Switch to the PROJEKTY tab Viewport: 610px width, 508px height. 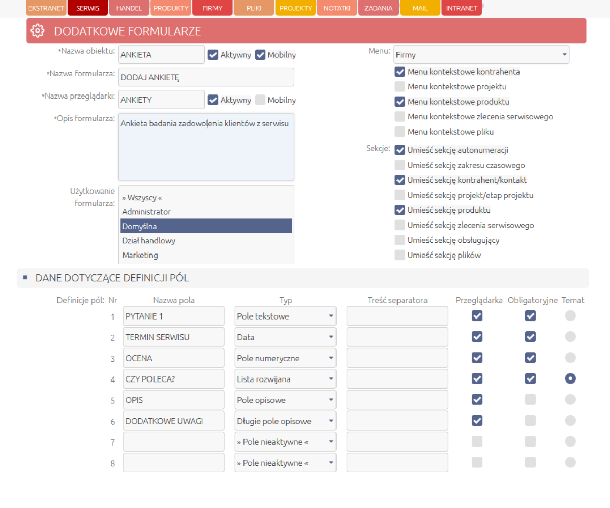pos(295,8)
